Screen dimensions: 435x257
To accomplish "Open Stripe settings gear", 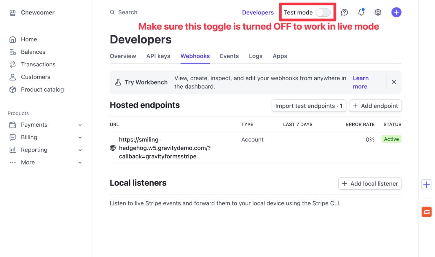I will (378, 12).
